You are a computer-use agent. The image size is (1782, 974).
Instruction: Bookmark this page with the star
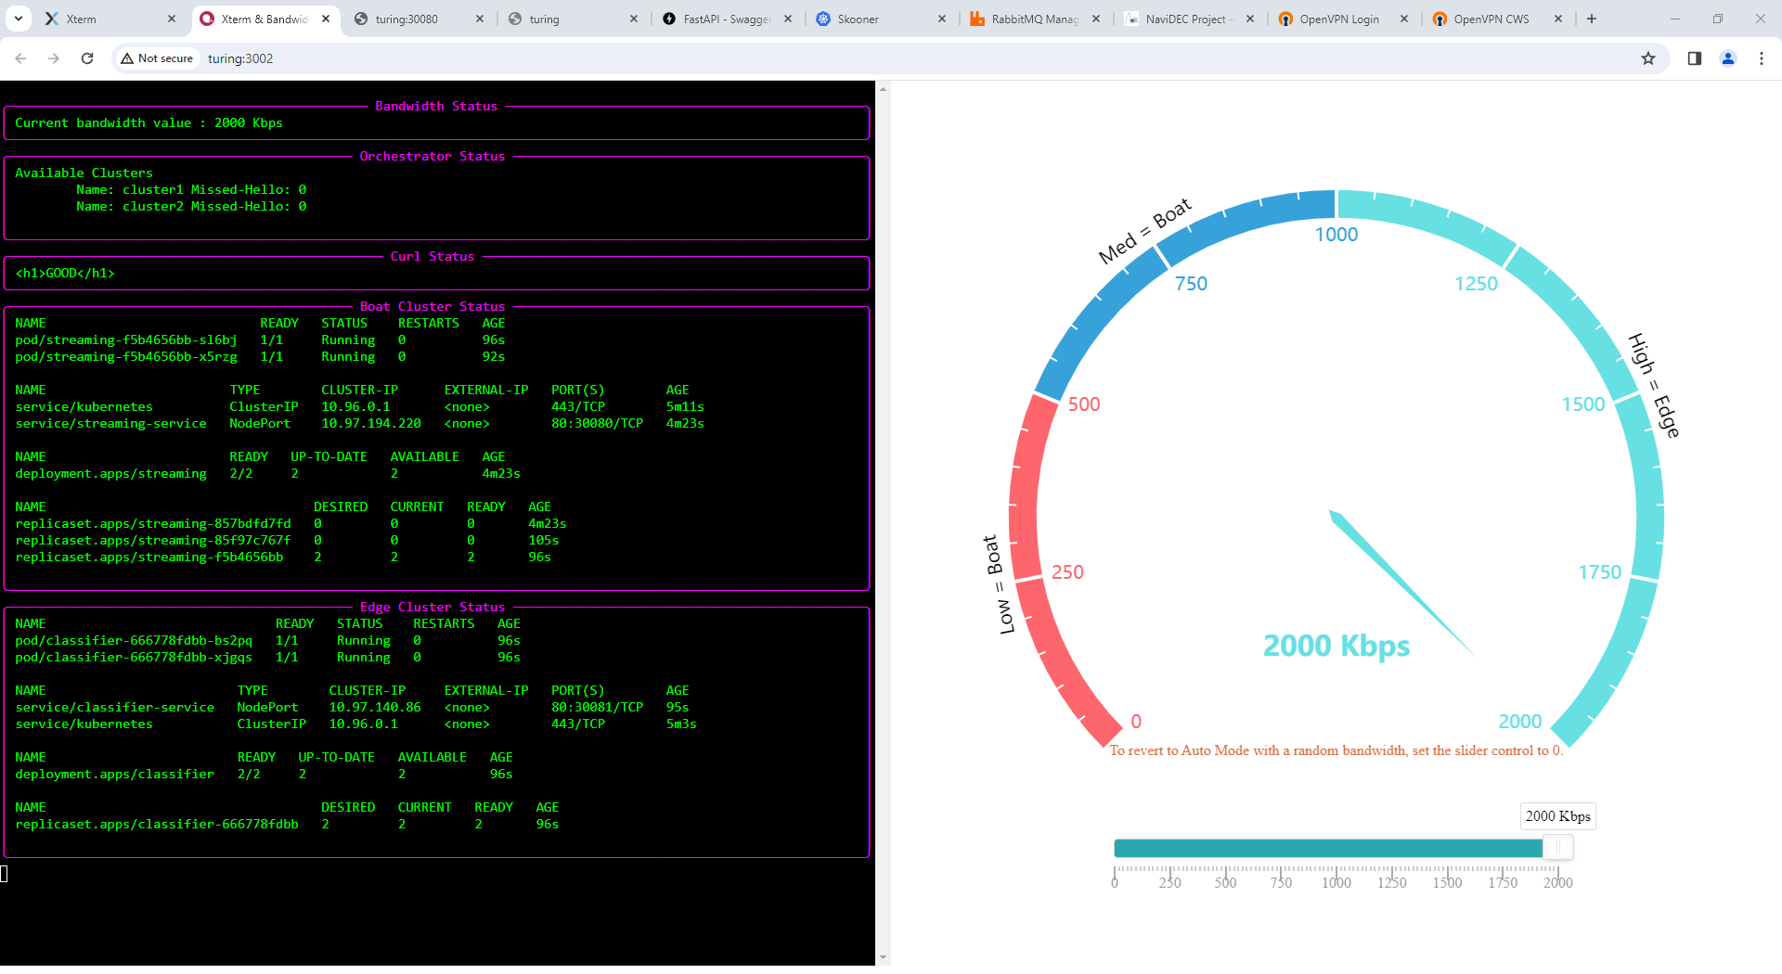[1648, 58]
